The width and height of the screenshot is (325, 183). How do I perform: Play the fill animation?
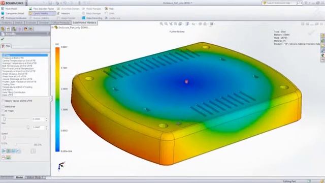4,151
